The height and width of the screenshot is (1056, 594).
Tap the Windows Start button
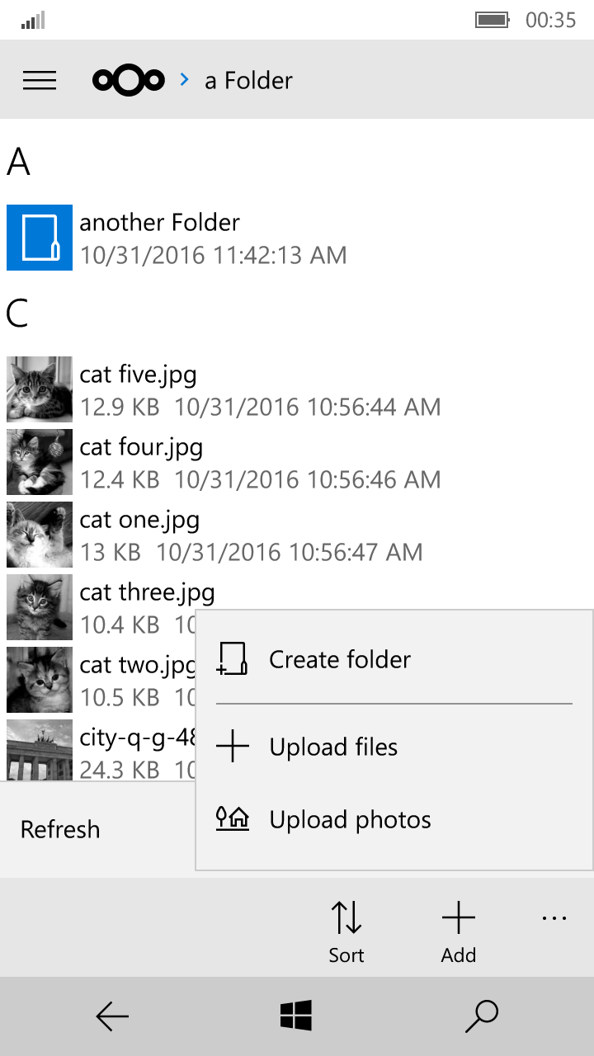pos(296,1016)
